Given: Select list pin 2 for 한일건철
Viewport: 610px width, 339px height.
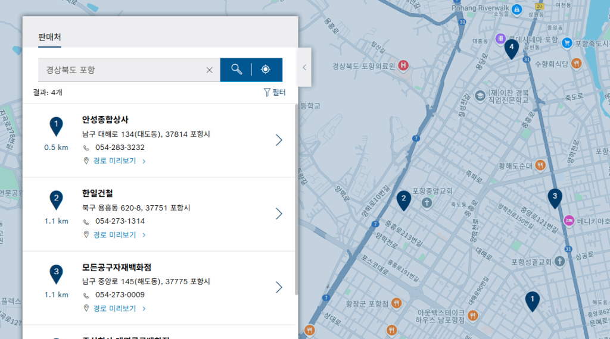Looking at the screenshot, I should (x=56, y=200).
